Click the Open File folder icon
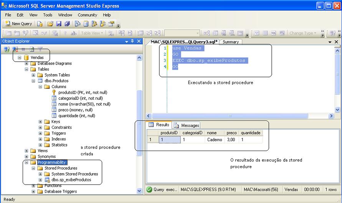 tap(50, 24)
